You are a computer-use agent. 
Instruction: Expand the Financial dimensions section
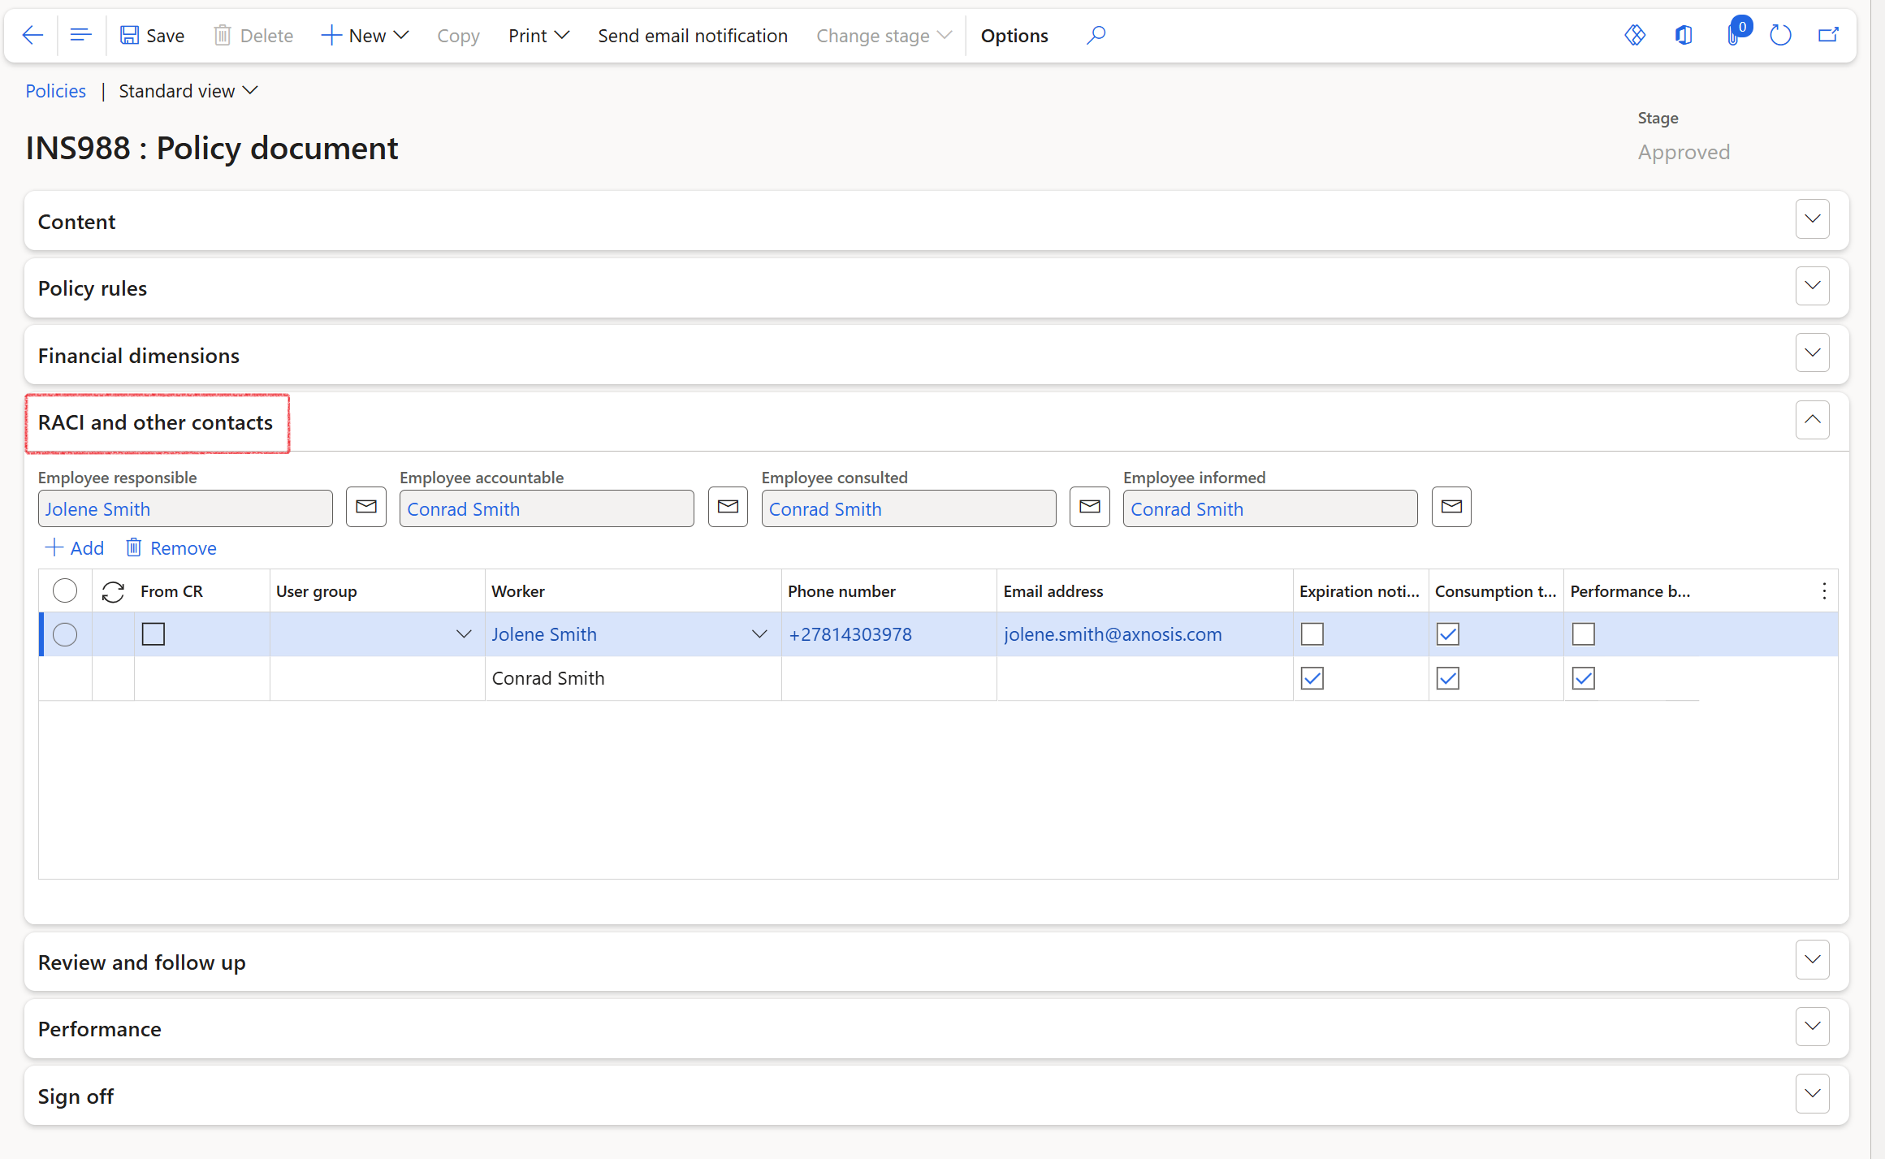[1813, 352]
